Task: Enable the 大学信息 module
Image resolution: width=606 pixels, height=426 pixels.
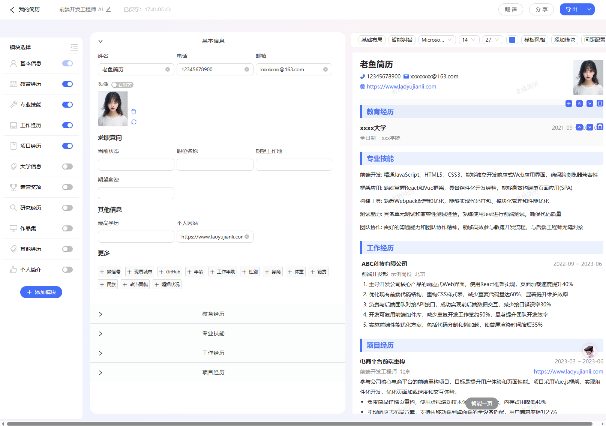Action: click(x=67, y=166)
